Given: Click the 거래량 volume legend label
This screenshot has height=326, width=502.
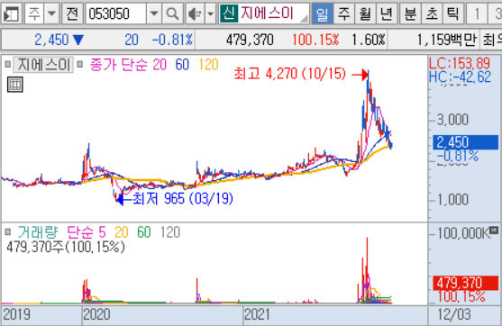Looking at the screenshot, I should 38,232.
